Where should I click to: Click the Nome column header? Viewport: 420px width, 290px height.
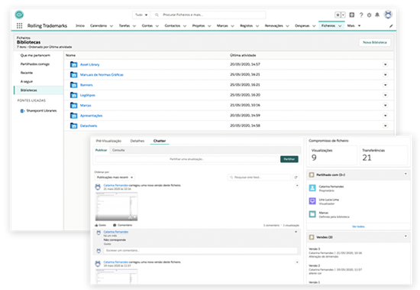pyautogui.click(x=71, y=55)
